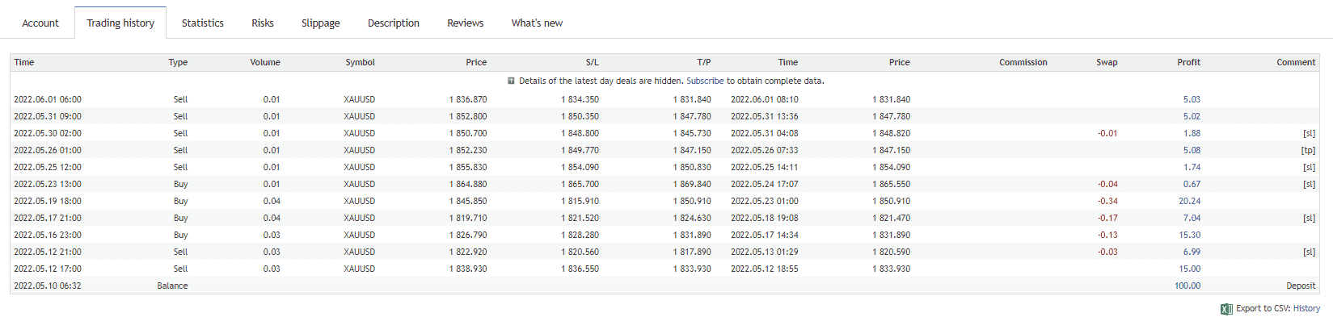Click the T/P column header

[x=704, y=62]
